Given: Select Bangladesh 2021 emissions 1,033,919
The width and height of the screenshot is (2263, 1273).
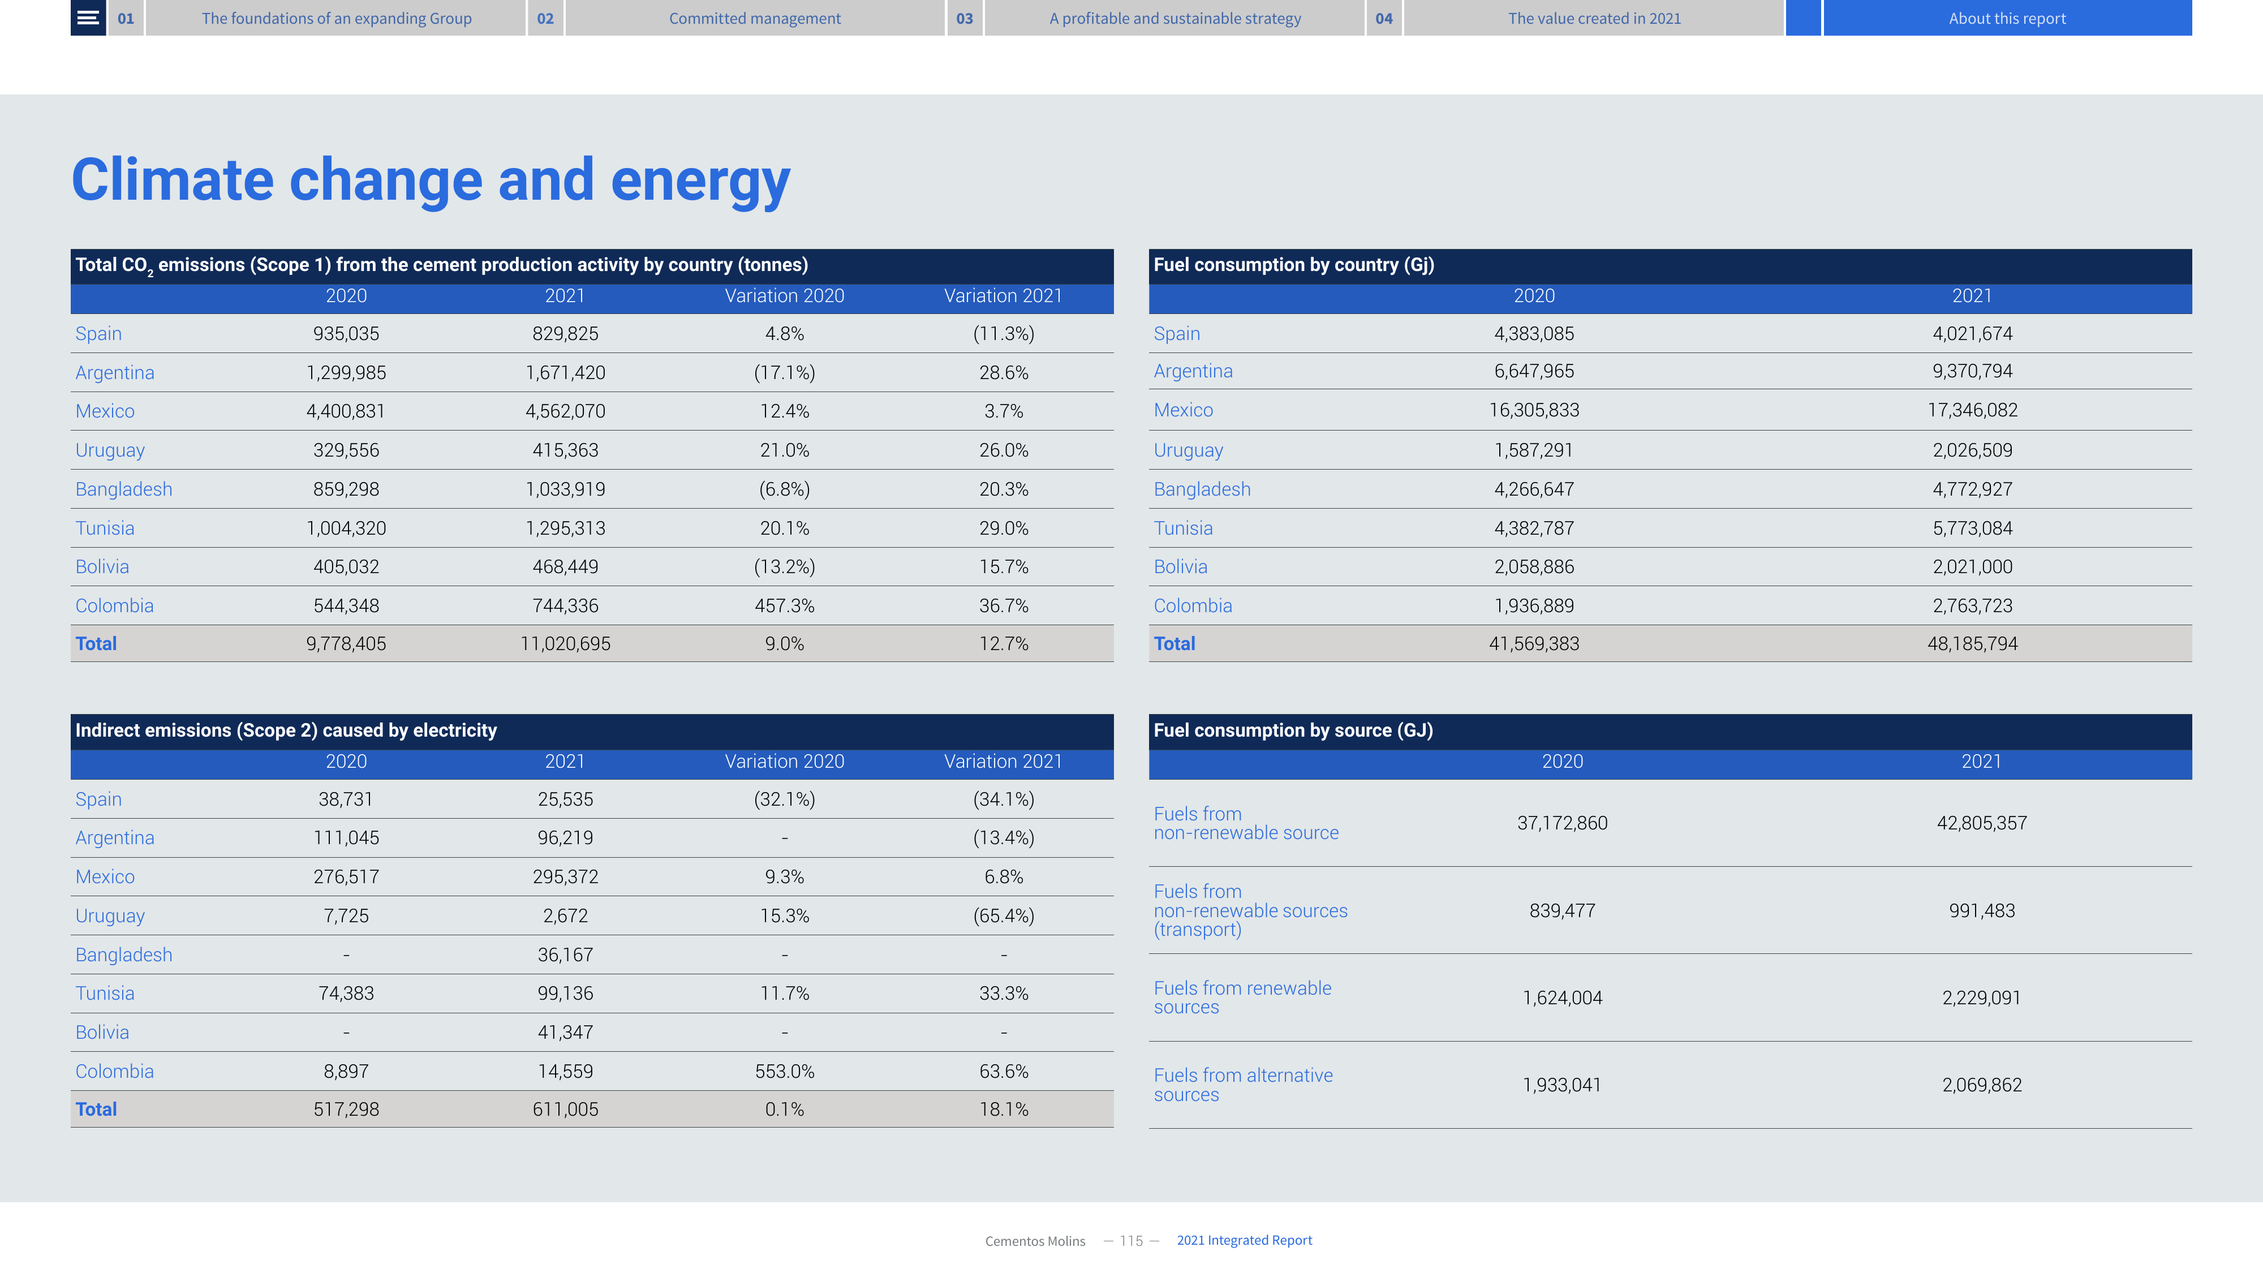Looking at the screenshot, I should click(565, 489).
